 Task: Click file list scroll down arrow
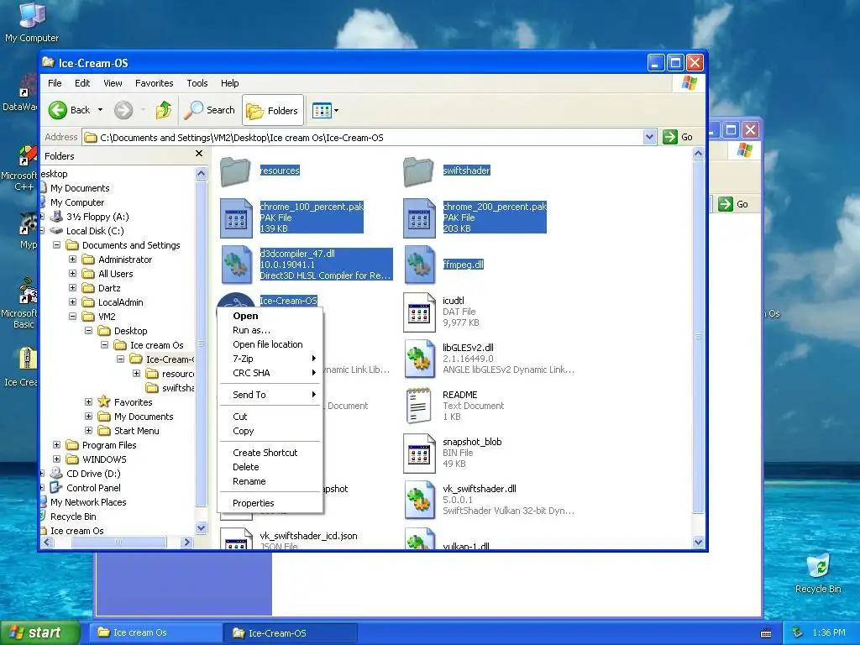(698, 543)
